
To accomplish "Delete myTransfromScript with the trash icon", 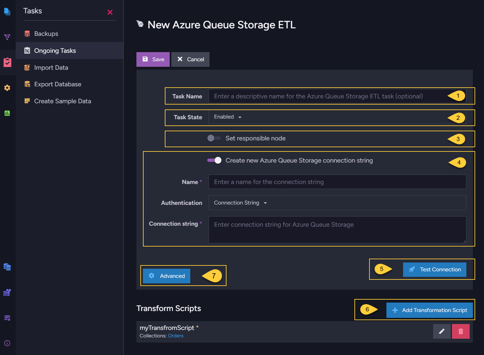I will [461, 331].
